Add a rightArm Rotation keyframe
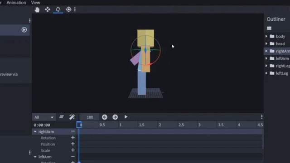290x163 pixels. pos(72,138)
